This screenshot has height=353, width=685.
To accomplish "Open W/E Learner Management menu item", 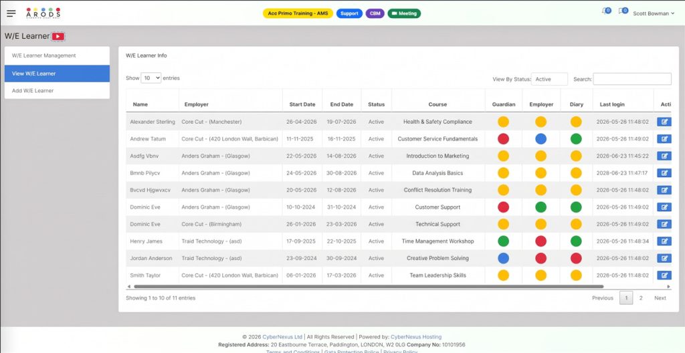I will coord(58,55).
